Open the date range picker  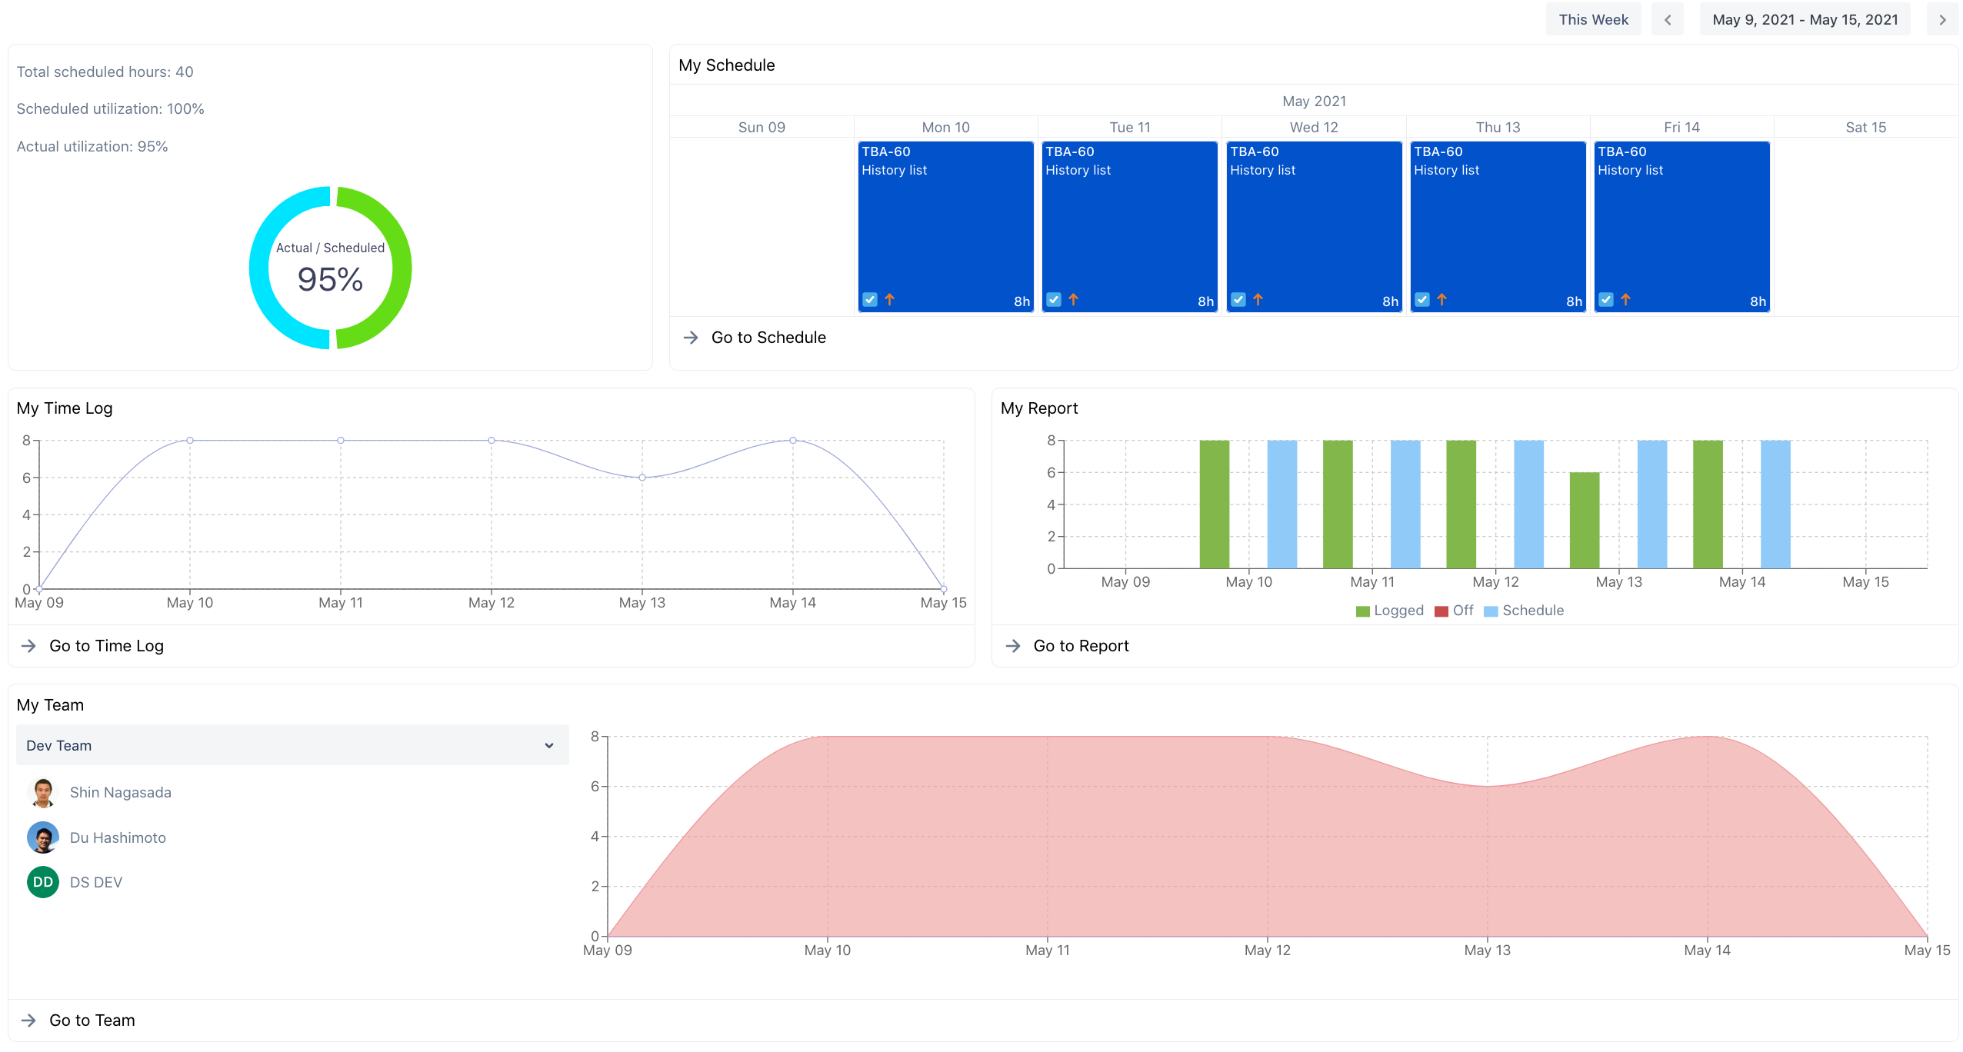click(x=1805, y=20)
